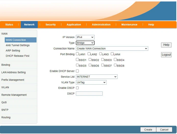The image size is (177, 134).
Task: Select WLAN in the left sidebar
Action: click(5, 87)
